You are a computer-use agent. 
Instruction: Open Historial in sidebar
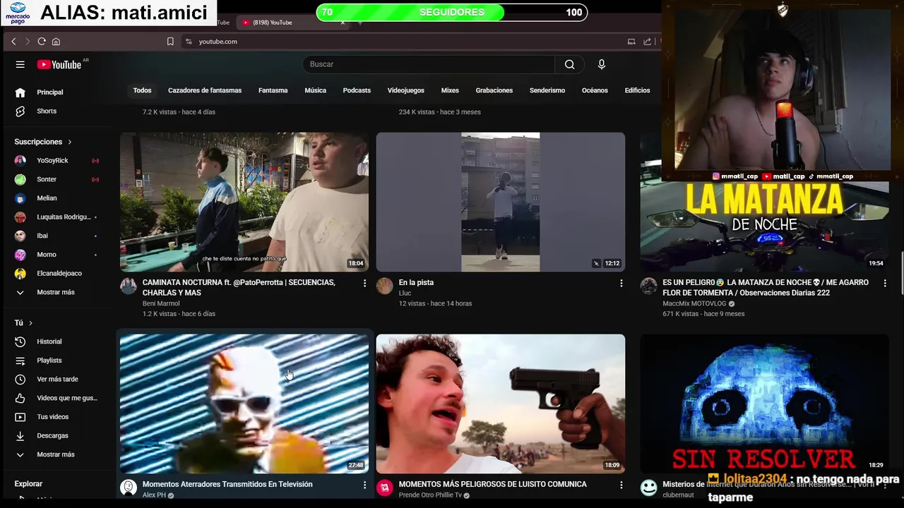[57, 341]
